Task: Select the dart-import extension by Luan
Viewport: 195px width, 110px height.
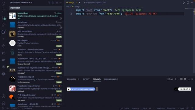Action: click(36, 43)
